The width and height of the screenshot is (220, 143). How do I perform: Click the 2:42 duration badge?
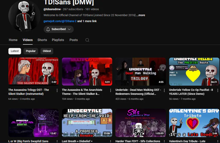tap(54, 82)
